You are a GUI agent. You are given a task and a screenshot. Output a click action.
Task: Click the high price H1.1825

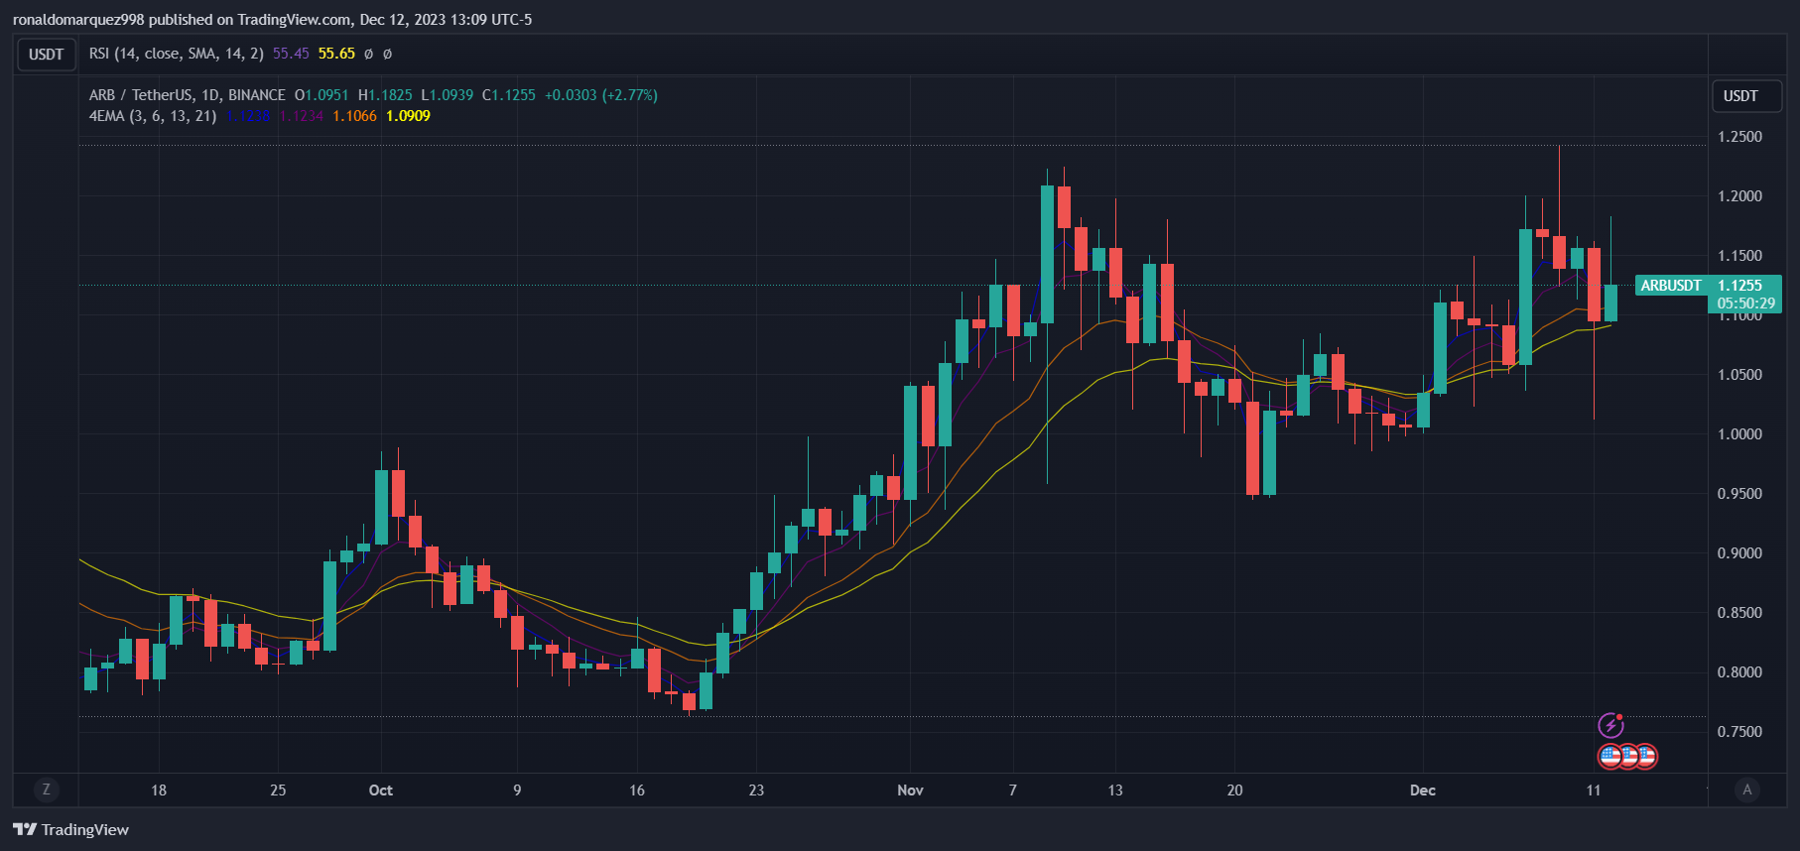click(x=385, y=95)
